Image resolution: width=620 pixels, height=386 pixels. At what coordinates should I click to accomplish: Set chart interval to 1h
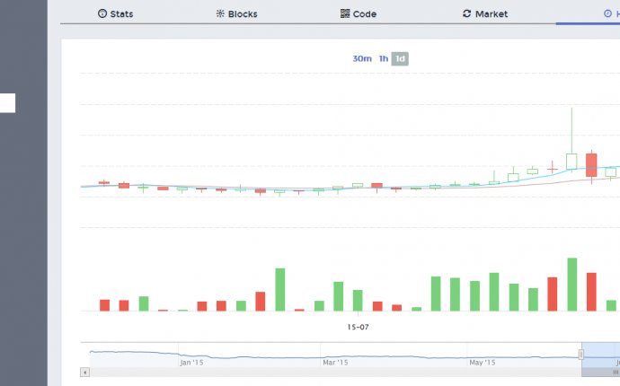pos(383,59)
